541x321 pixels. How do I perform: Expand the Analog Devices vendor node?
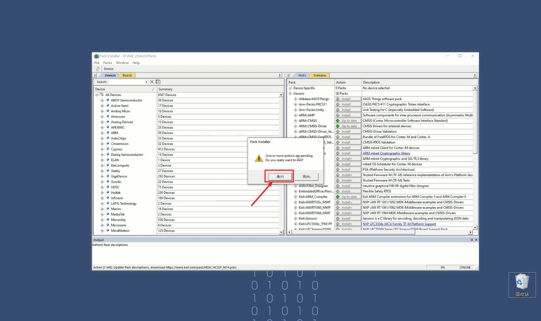102,122
